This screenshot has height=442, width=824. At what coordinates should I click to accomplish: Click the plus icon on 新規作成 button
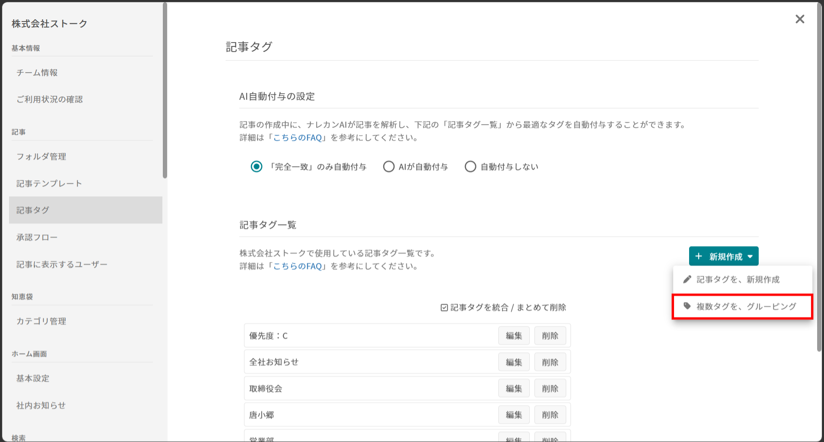(x=699, y=256)
